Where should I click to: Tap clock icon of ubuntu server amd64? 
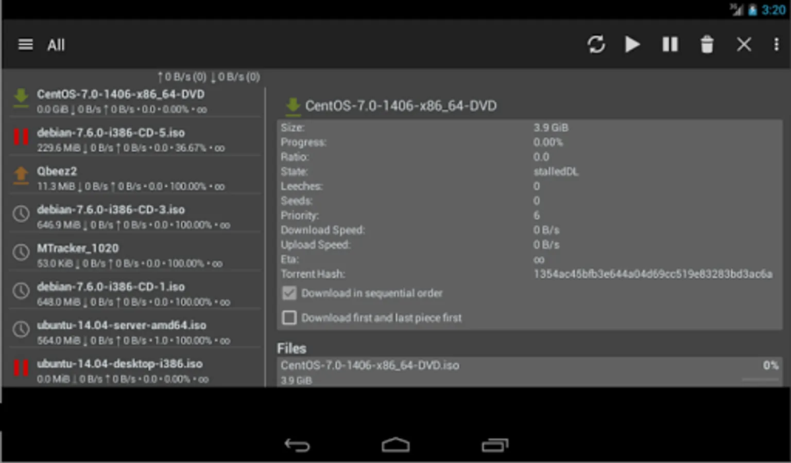click(x=21, y=329)
